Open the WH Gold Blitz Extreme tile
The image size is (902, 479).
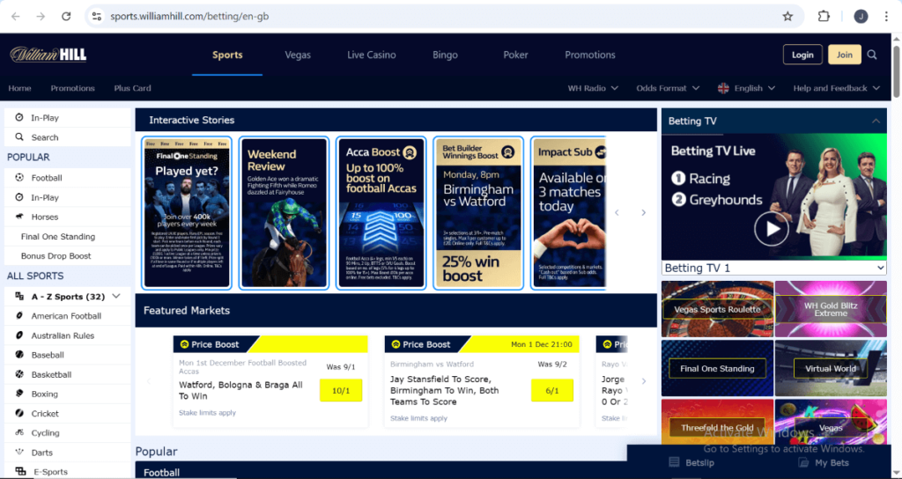click(831, 309)
